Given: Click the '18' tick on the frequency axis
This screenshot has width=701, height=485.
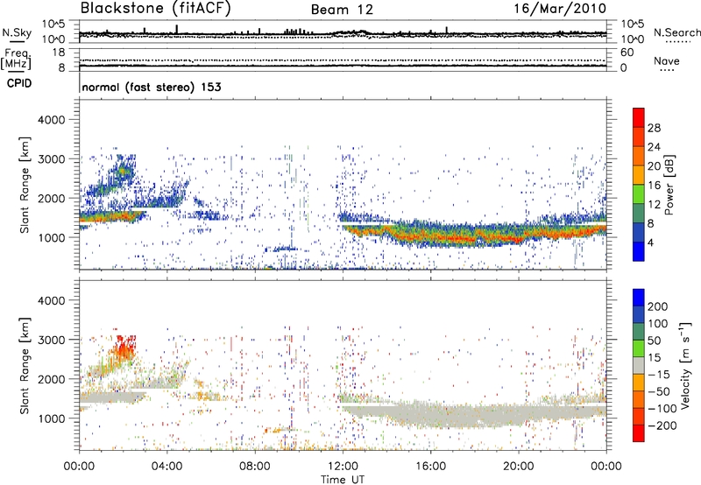Looking at the screenshot, I should (x=59, y=53).
